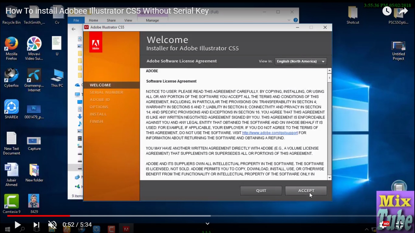Open the Share tab in Explorer

click(111, 20)
